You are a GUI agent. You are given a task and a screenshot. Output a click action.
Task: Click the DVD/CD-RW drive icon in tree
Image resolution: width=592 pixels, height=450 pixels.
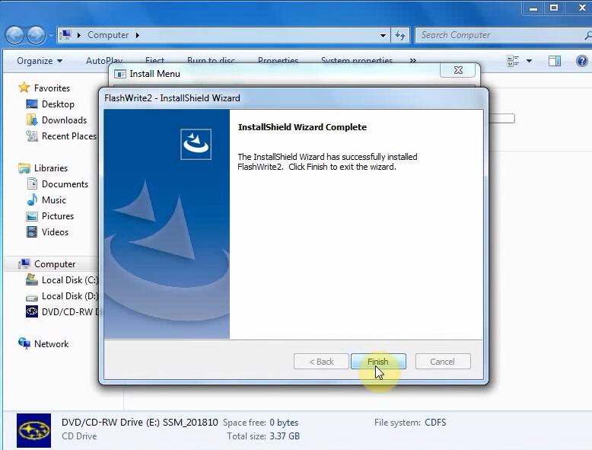pos(32,311)
